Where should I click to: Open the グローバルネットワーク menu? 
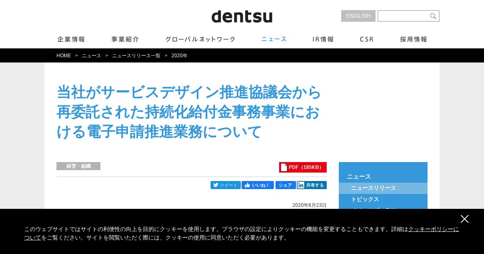(x=200, y=39)
